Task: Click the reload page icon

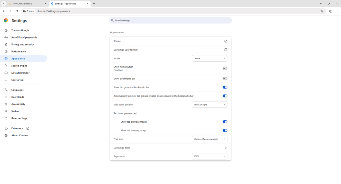Action: coord(17,11)
